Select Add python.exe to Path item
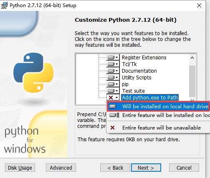Screen dimensions: 210x178 pyautogui.click(x=150, y=97)
